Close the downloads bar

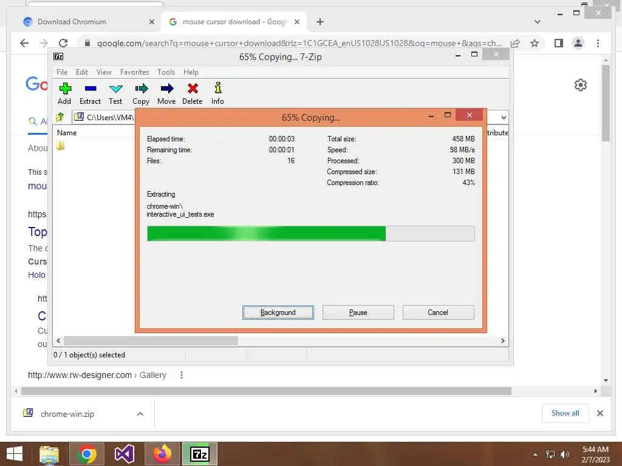[600, 413]
